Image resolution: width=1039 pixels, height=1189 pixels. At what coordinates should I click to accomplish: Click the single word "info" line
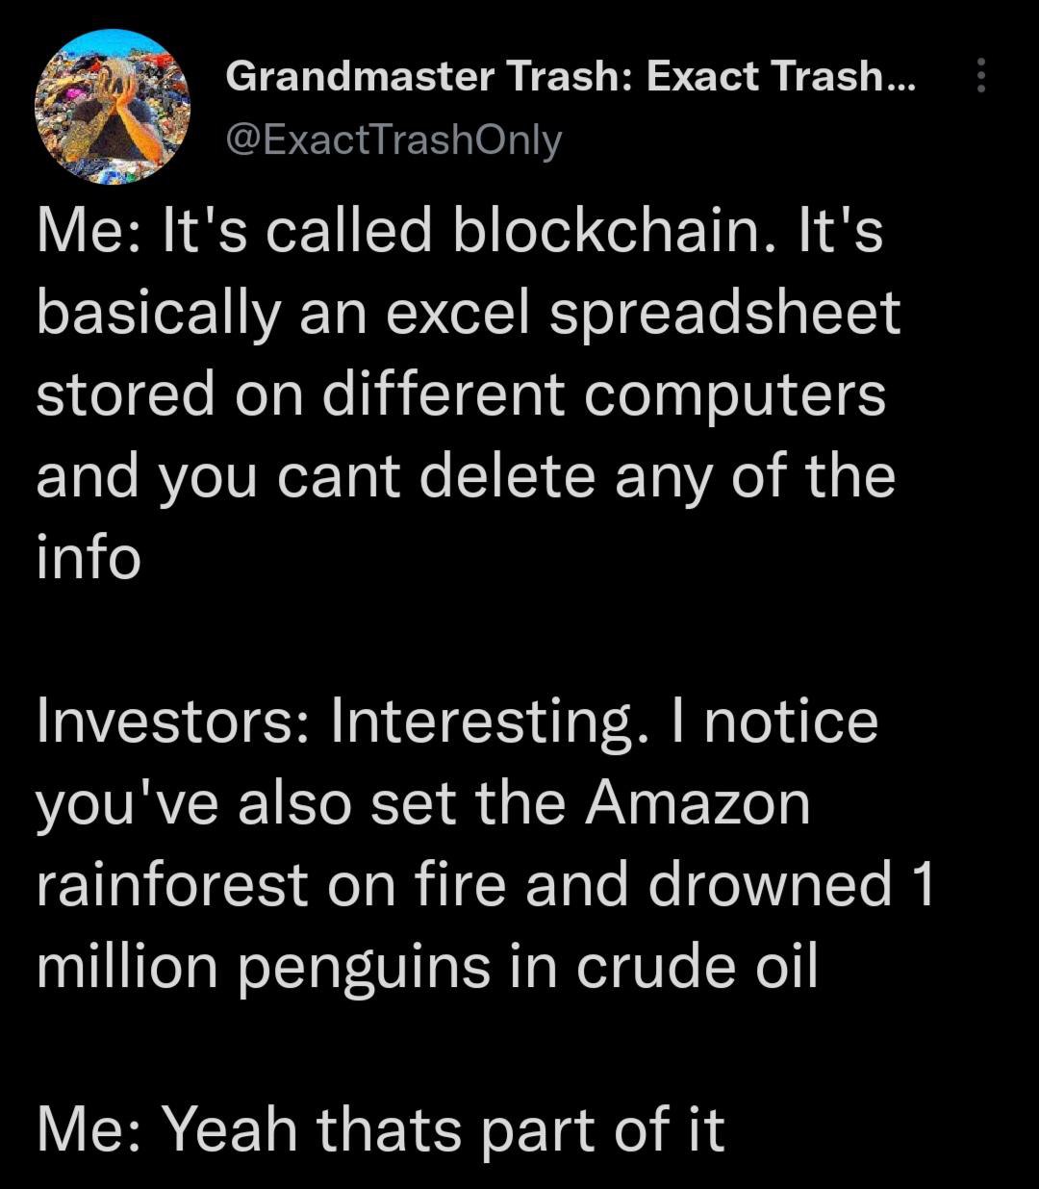click(89, 557)
